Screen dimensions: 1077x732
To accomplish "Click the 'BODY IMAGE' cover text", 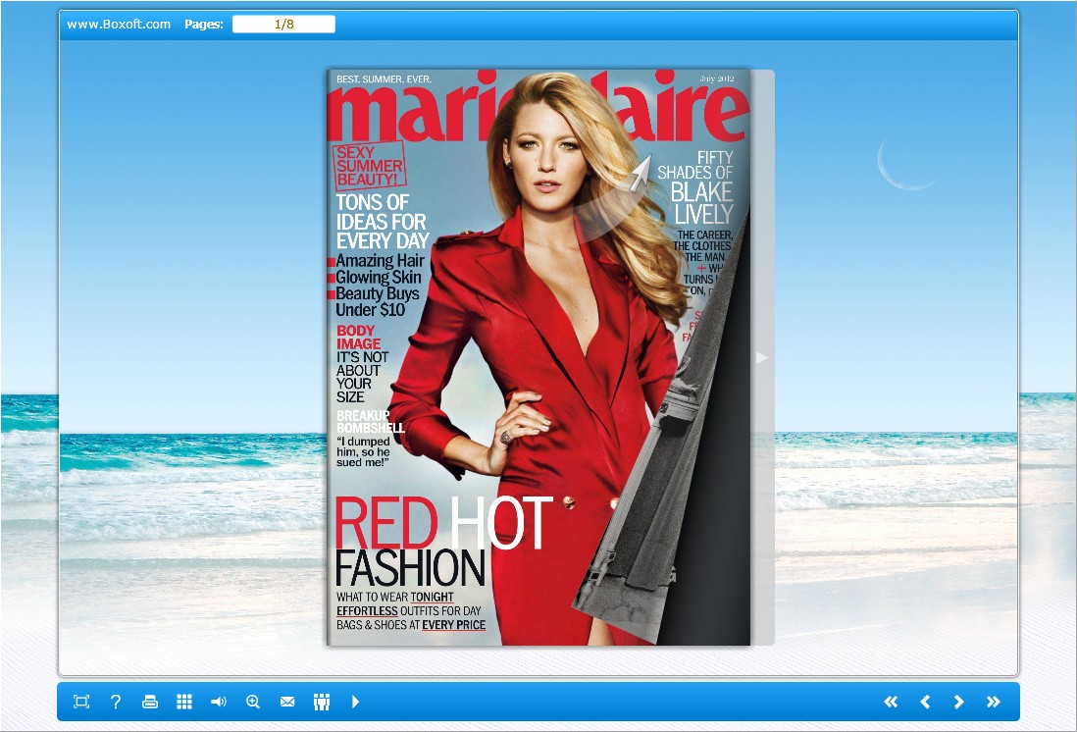I will coord(359,337).
